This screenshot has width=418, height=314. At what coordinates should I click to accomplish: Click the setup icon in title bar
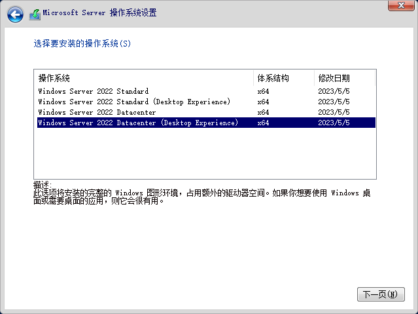(x=35, y=14)
